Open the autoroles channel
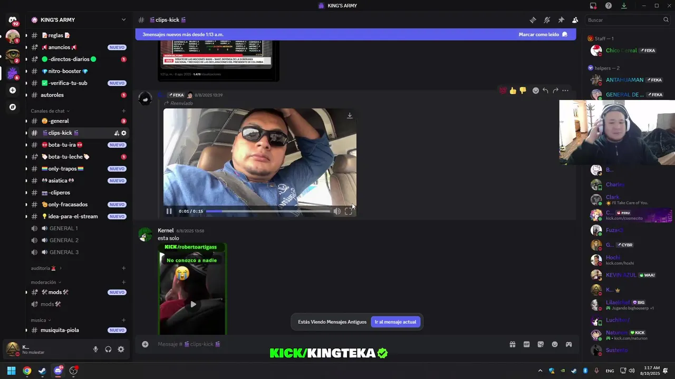The width and height of the screenshot is (675, 379). point(79,95)
